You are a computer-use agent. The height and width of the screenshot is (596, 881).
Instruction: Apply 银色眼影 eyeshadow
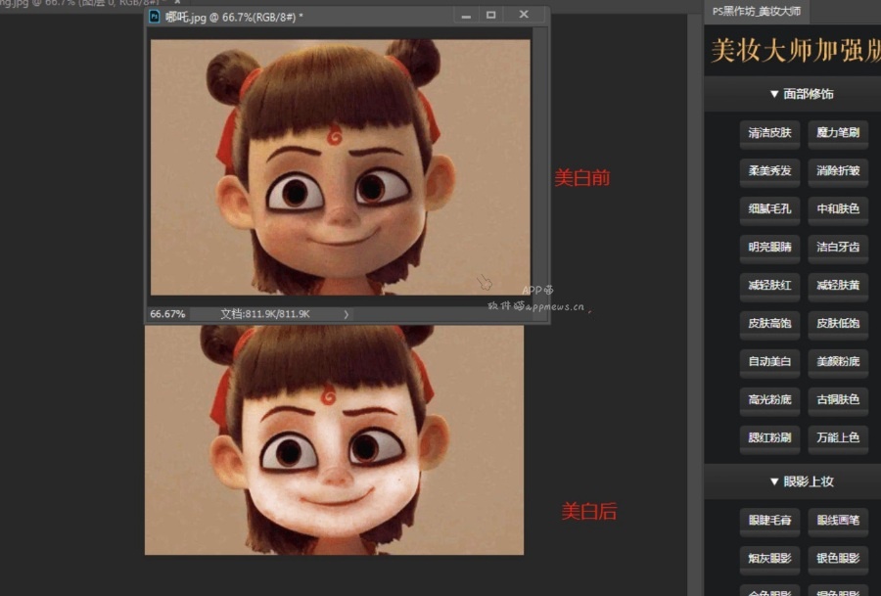(x=838, y=559)
